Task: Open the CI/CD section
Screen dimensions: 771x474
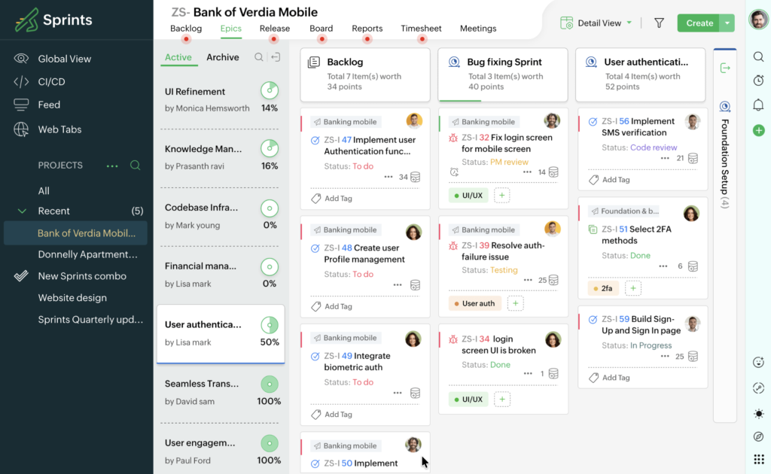Action: (x=51, y=81)
